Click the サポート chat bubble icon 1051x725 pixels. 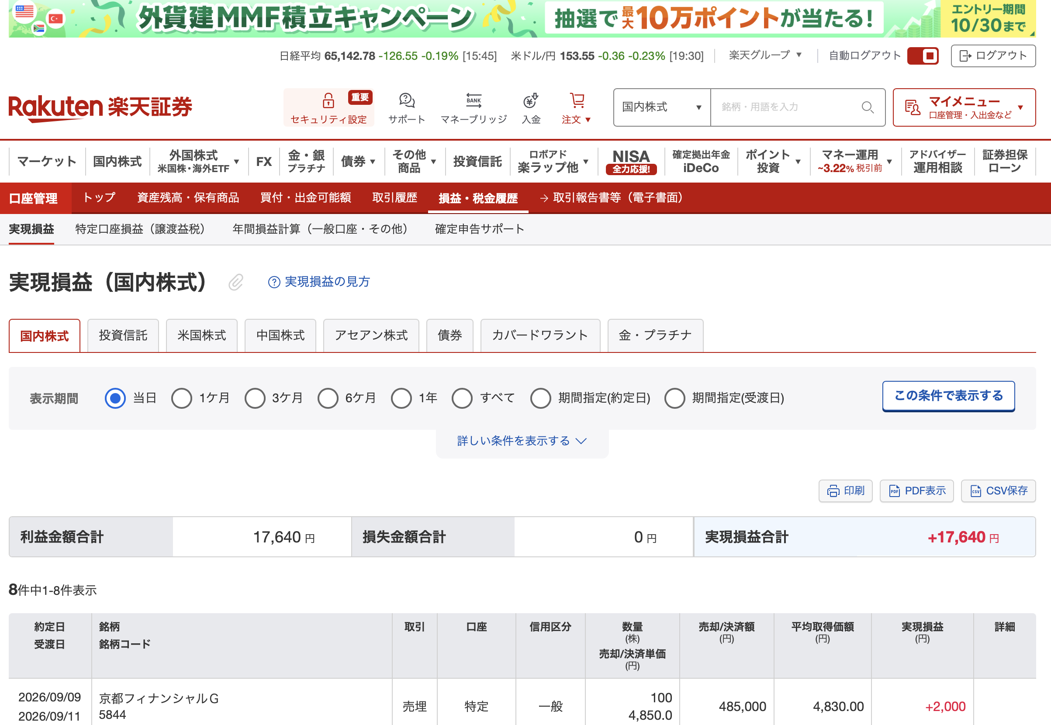click(407, 100)
